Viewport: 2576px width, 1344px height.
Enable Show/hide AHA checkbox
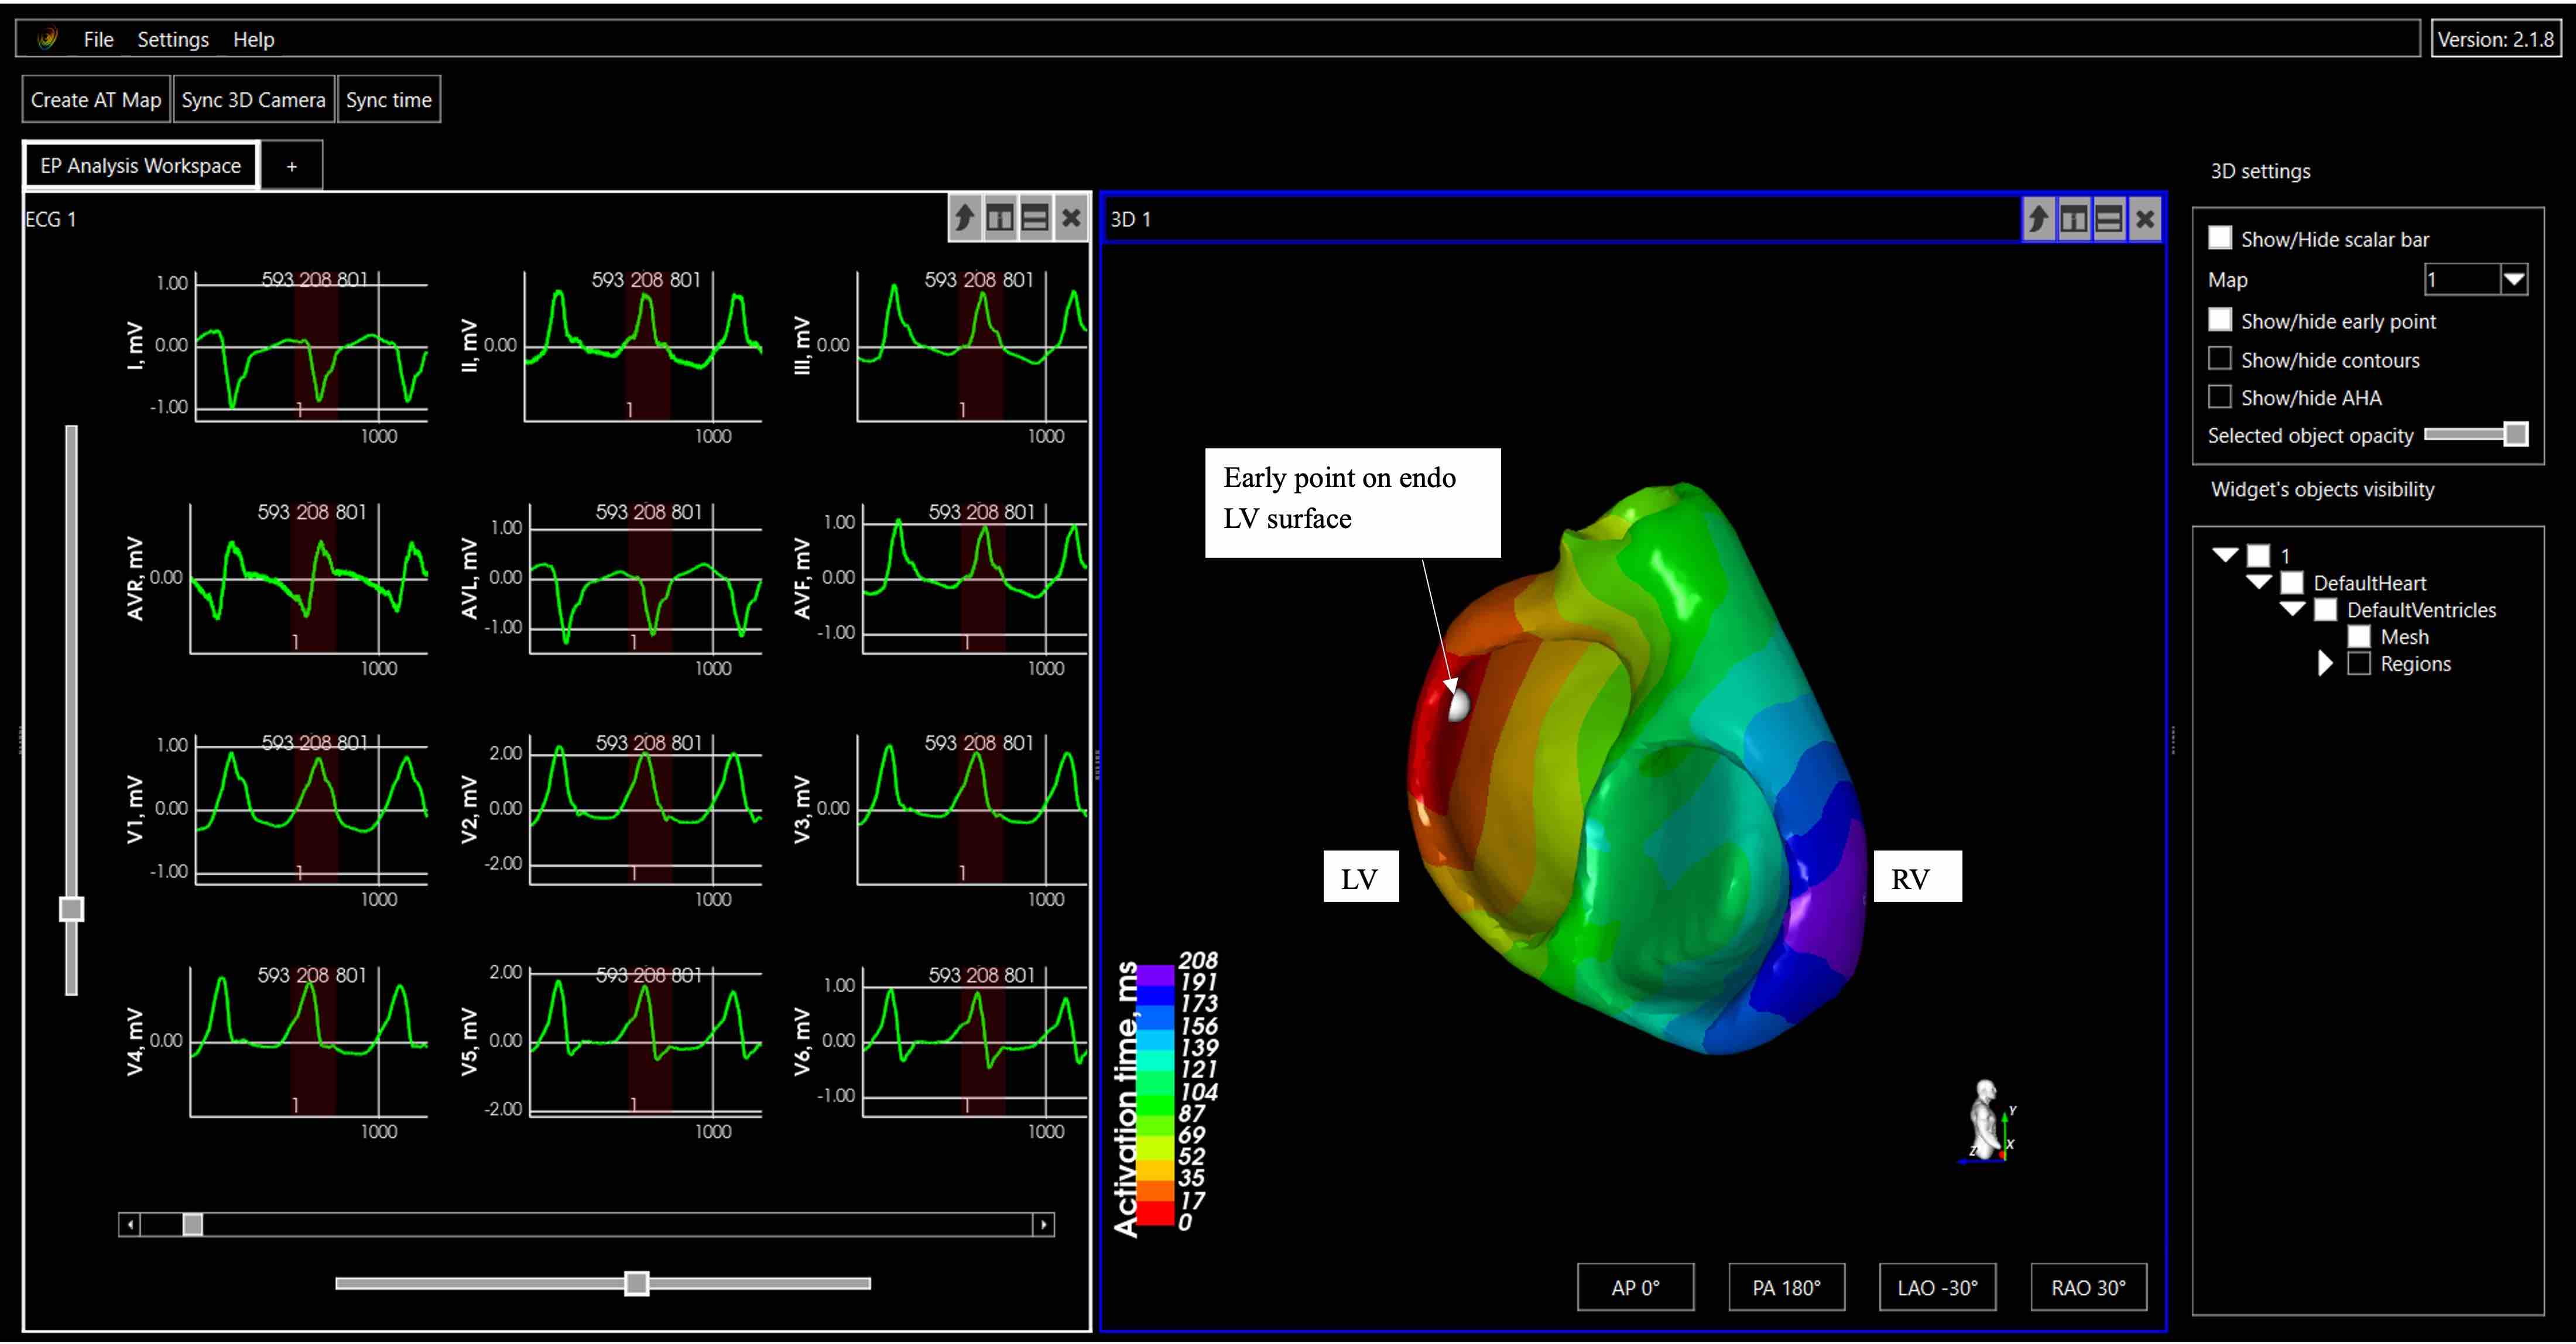coord(2220,397)
